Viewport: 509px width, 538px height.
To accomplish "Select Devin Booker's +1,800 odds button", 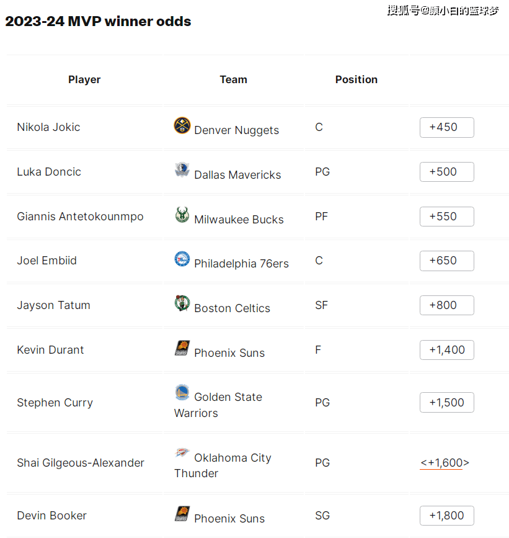I will [x=446, y=516].
